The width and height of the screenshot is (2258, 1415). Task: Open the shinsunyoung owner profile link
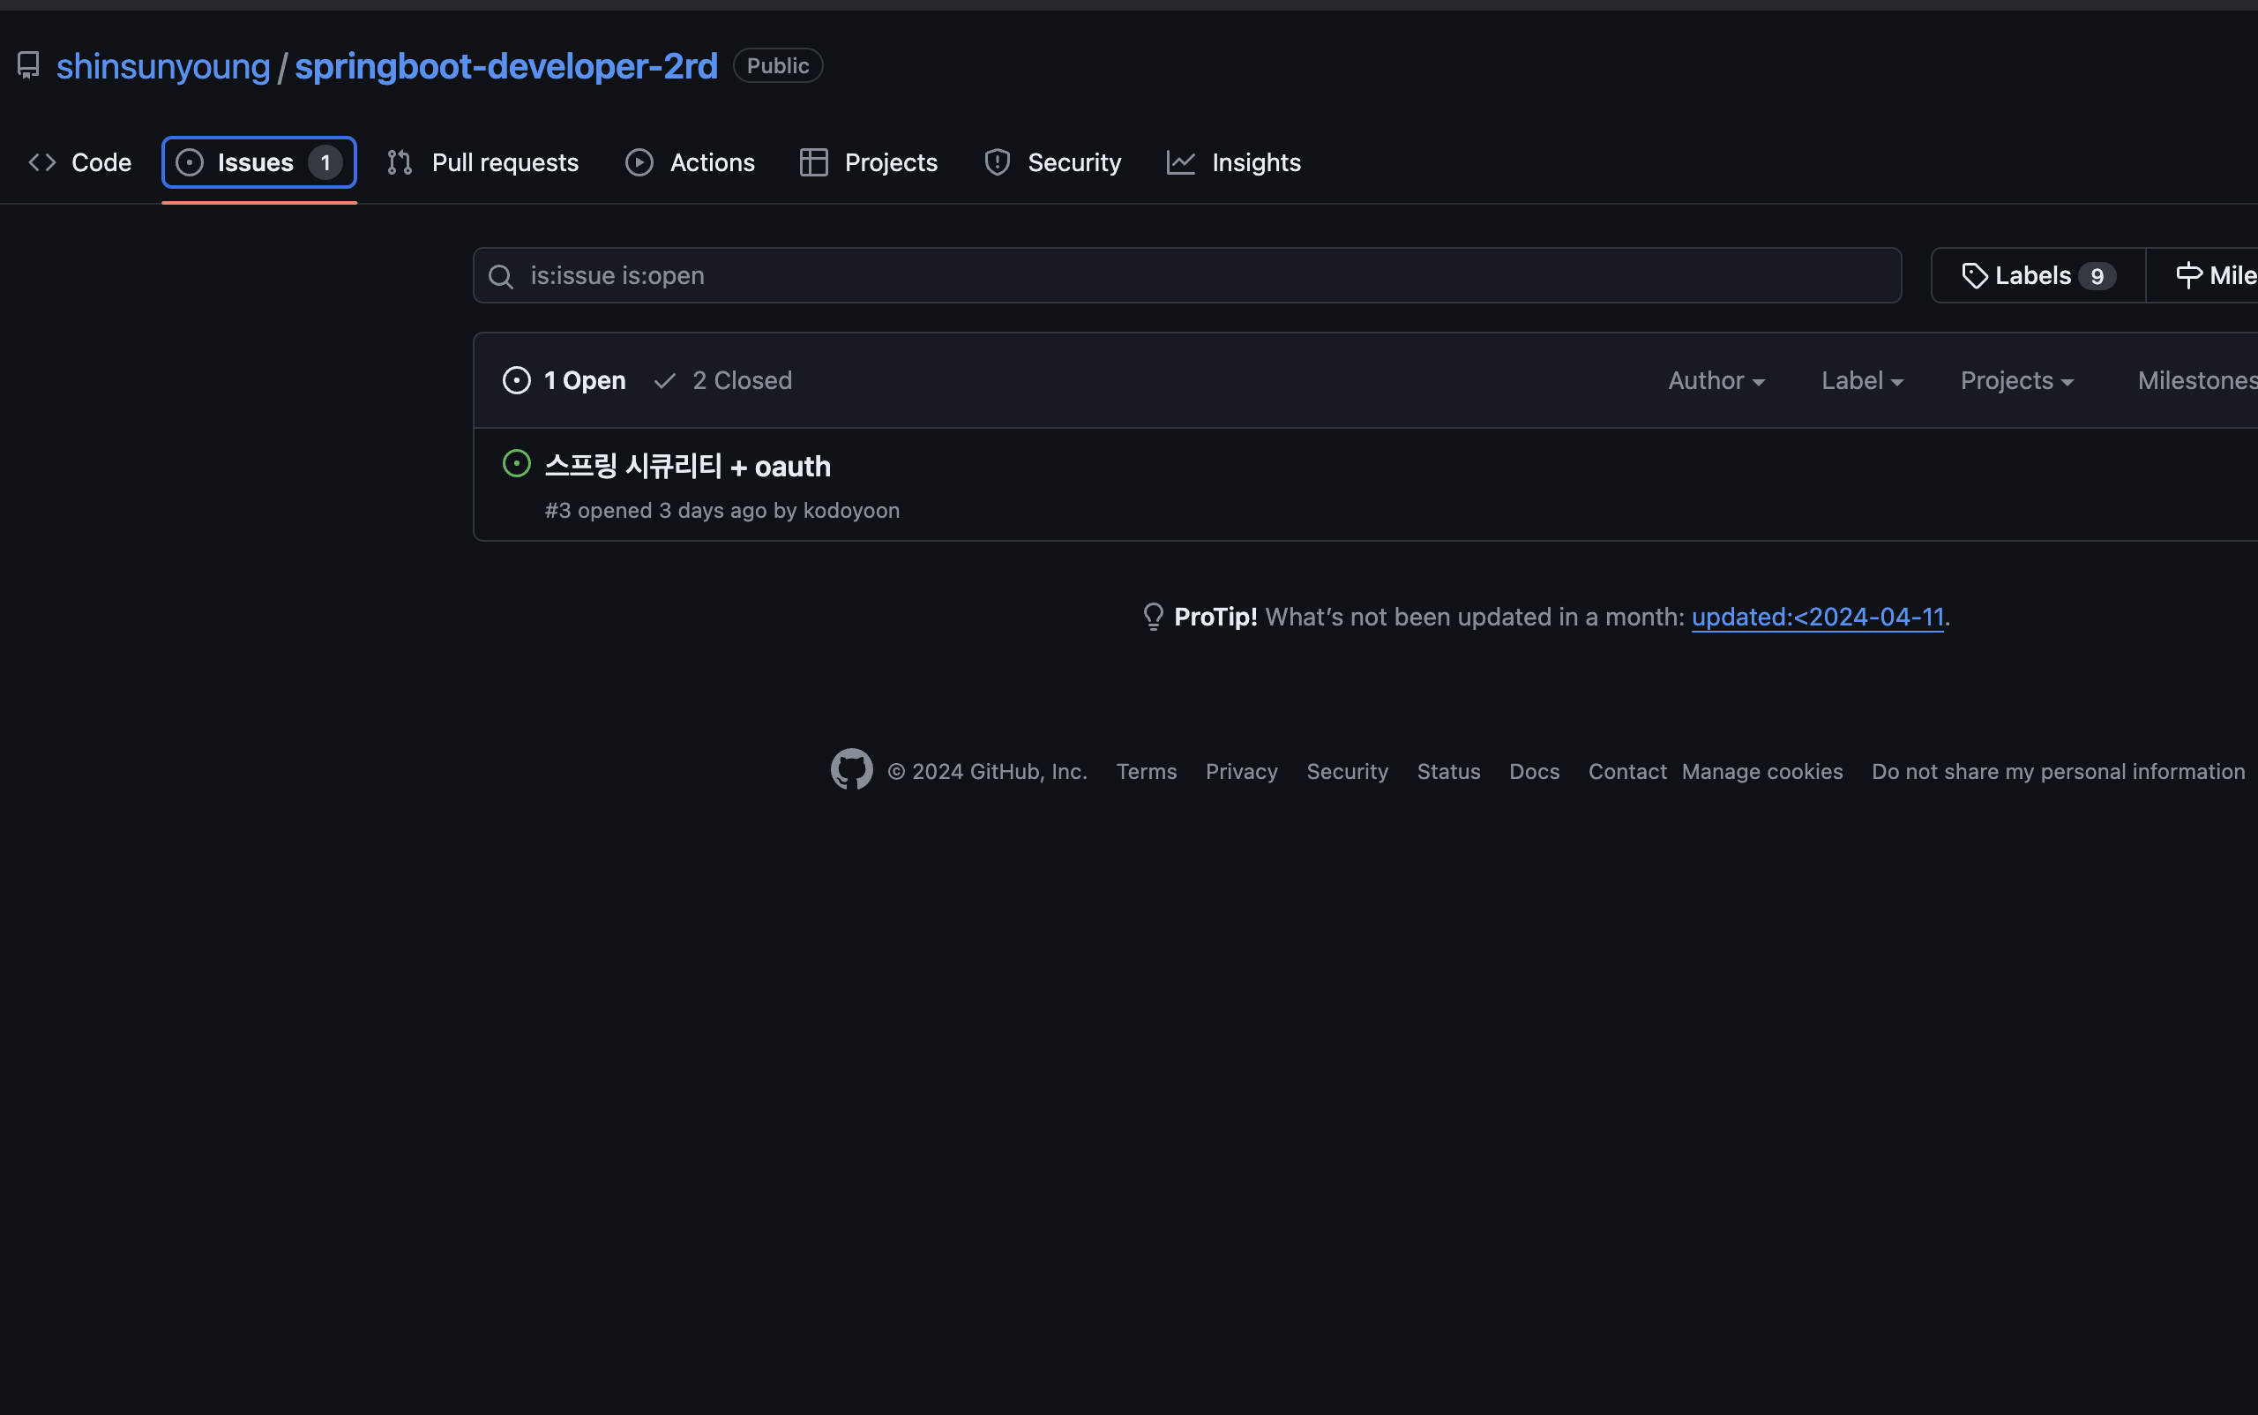click(163, 65)
